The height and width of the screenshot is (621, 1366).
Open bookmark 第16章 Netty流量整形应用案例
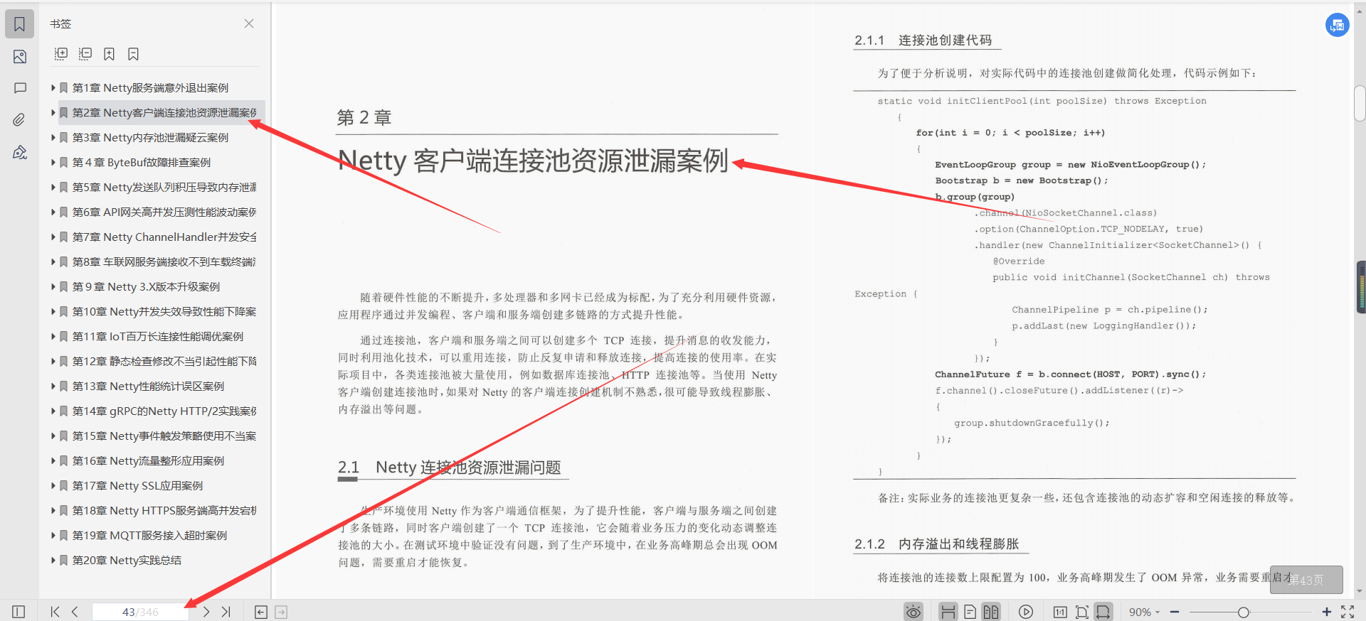[148, 461]
